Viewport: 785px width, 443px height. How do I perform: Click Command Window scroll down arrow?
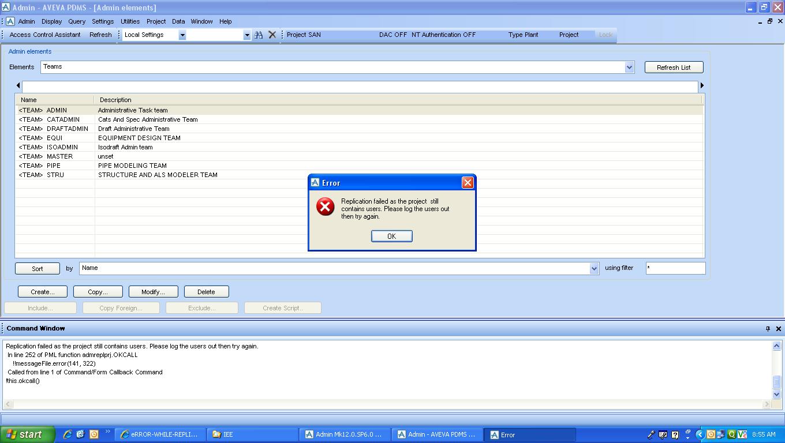[776, 394]
